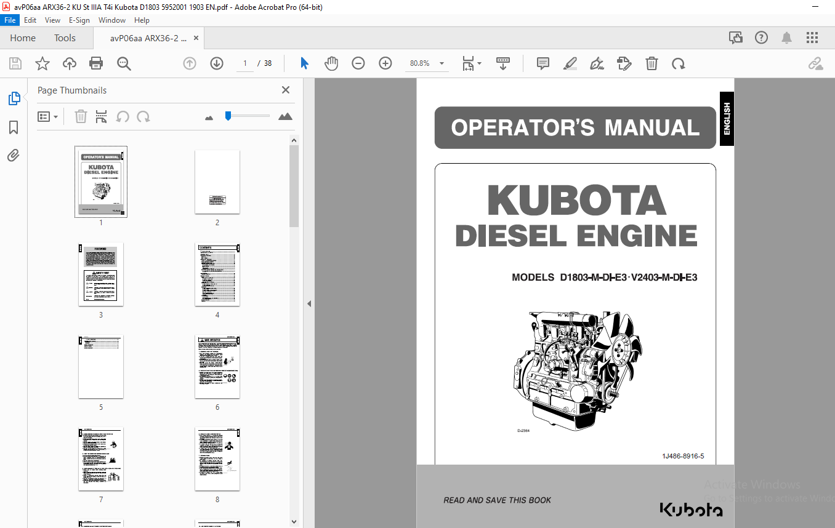
Task: Zoom out with the minus icon
Action: coord(358,63)
